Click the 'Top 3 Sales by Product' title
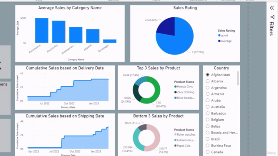This screenshot has height=156, width=278. pyautogui.click(x=158, y=68)
